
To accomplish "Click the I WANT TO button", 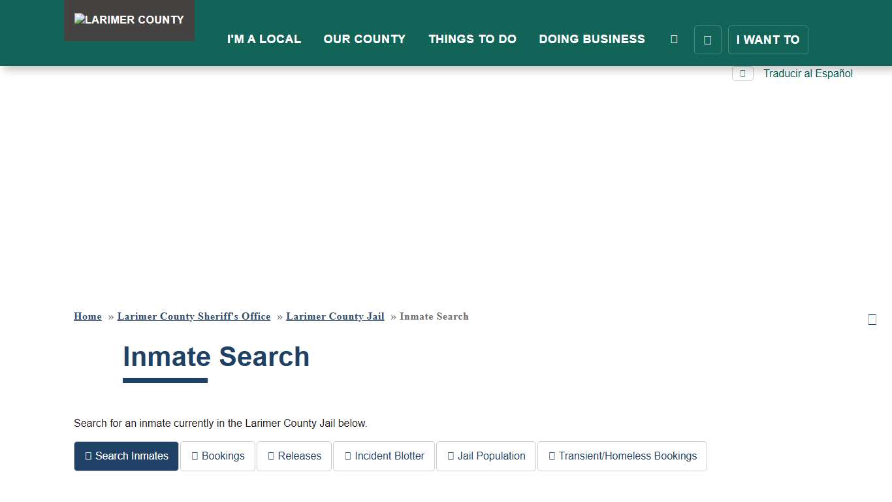I will [x=768, y=40].
